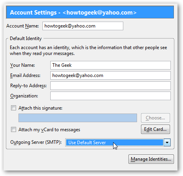This screenshot has width=183, height=176.
Task: Click the Account Settings blue header bar
Action: 90,12
